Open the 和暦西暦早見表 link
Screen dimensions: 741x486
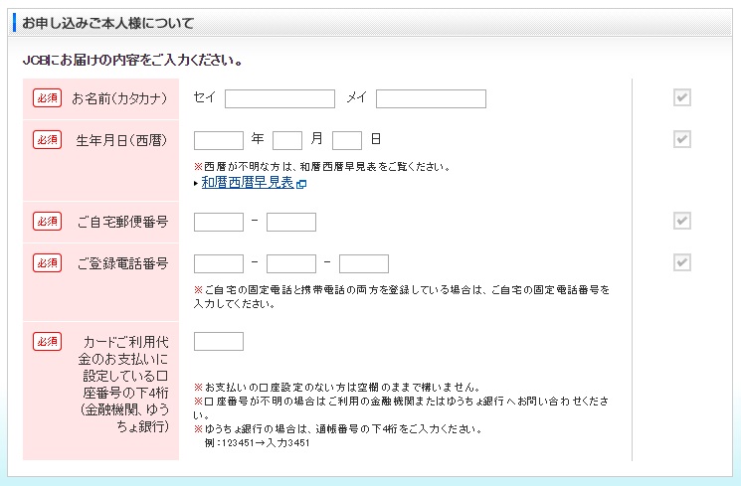click(x=247, y=183)
